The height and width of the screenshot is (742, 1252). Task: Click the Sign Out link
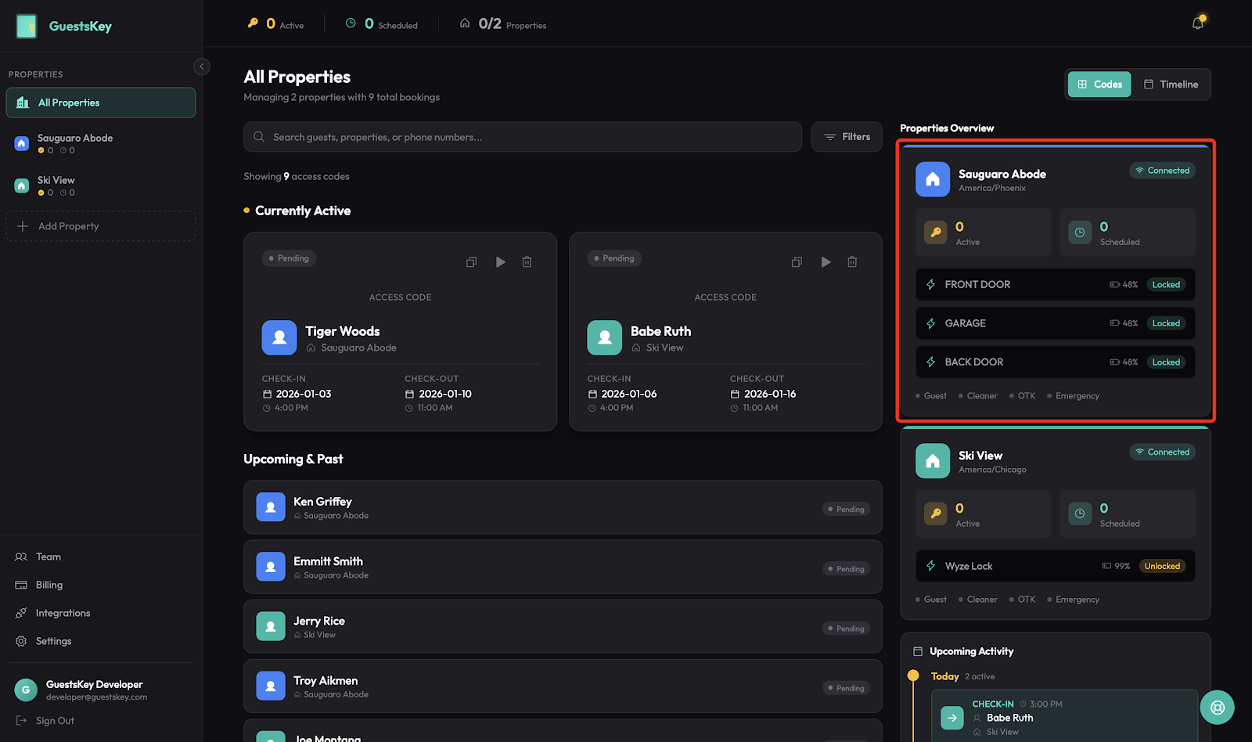(54, 720)
